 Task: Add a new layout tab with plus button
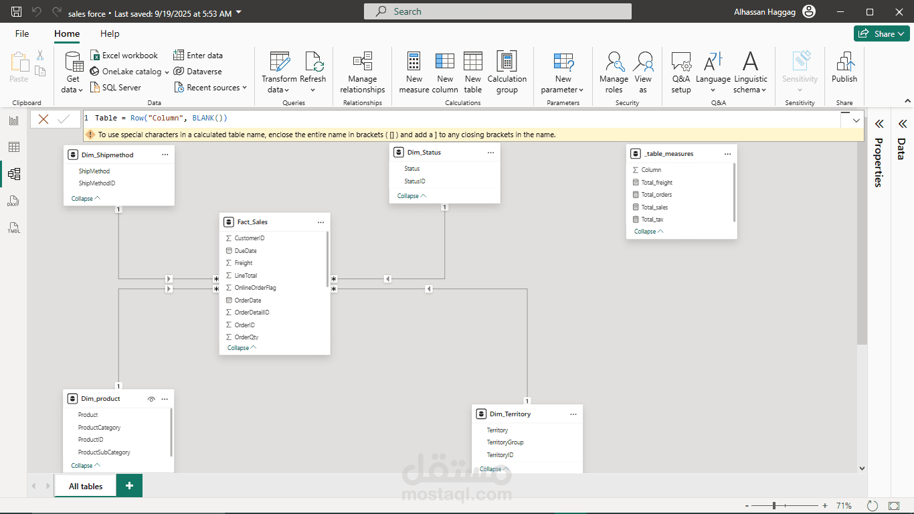point(129,486)
